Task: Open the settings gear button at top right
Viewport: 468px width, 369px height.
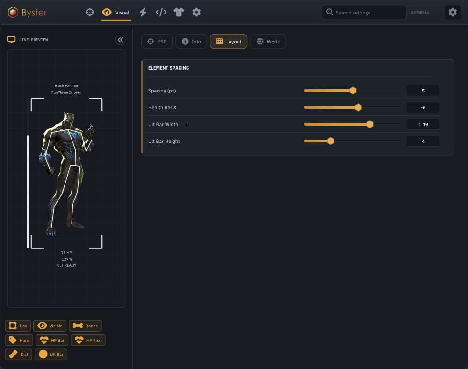Action: [x=453, y=12]
